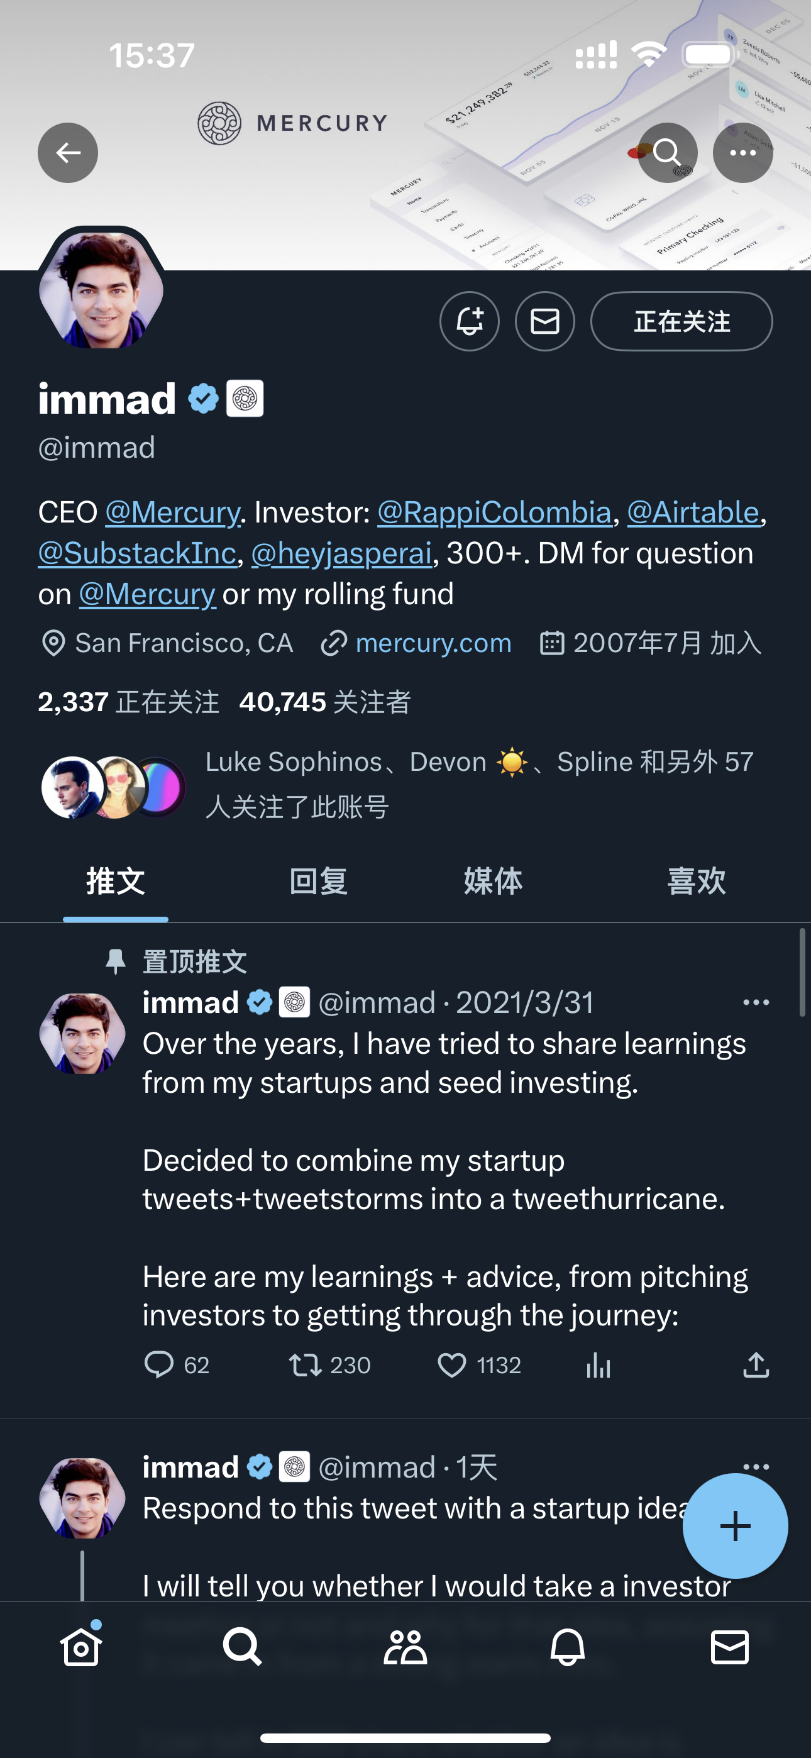
Task: Open the mercury.com website link
Action: pyautogui.click(x=433, y=643)
